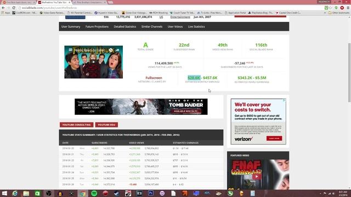Viewport: 351px width, 197px height.
Task: Click the 2016-01-20 date row
Action: 141,148
